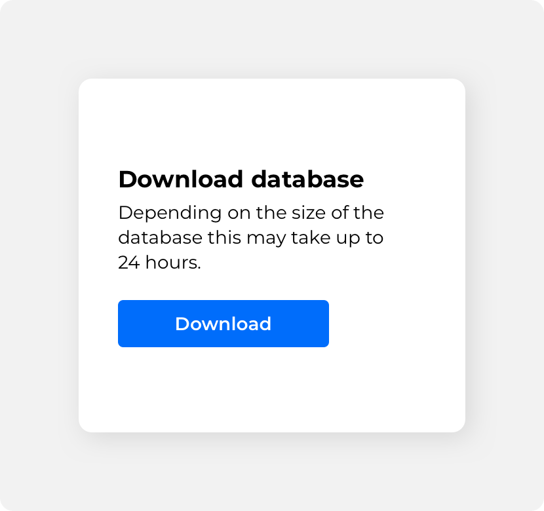The height and width of the screenshot is (511, 544).
Task: Click empty white card area below the Download button
Action: click(272, 390)
